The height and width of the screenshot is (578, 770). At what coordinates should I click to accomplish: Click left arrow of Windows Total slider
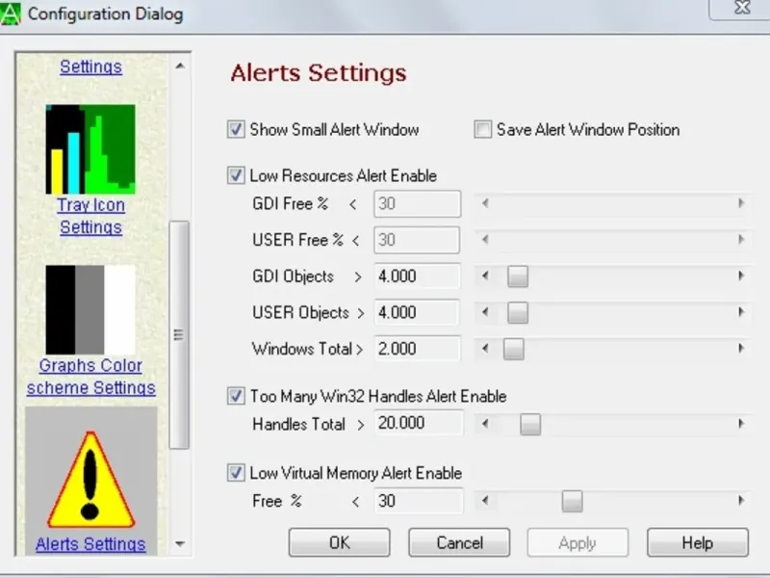pos(485,349)
